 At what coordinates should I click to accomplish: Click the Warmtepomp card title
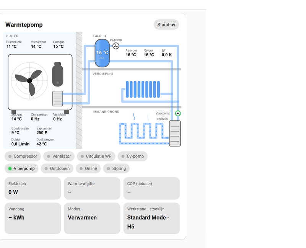point(24,25)
